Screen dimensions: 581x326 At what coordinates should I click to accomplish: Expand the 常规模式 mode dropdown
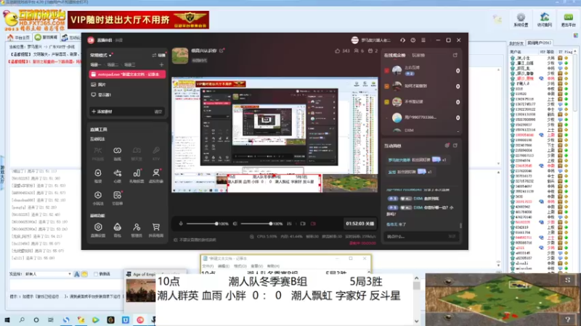tap(101, 55)
